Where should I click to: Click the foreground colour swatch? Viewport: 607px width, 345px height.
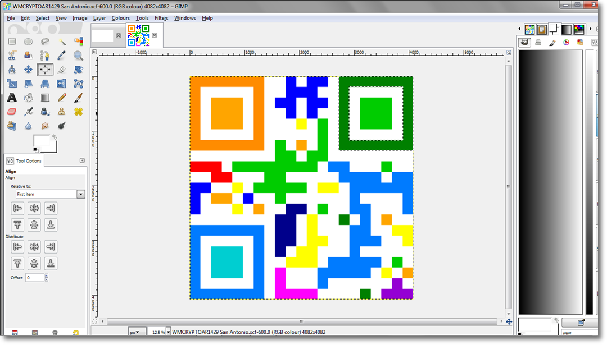click(42, 141)
